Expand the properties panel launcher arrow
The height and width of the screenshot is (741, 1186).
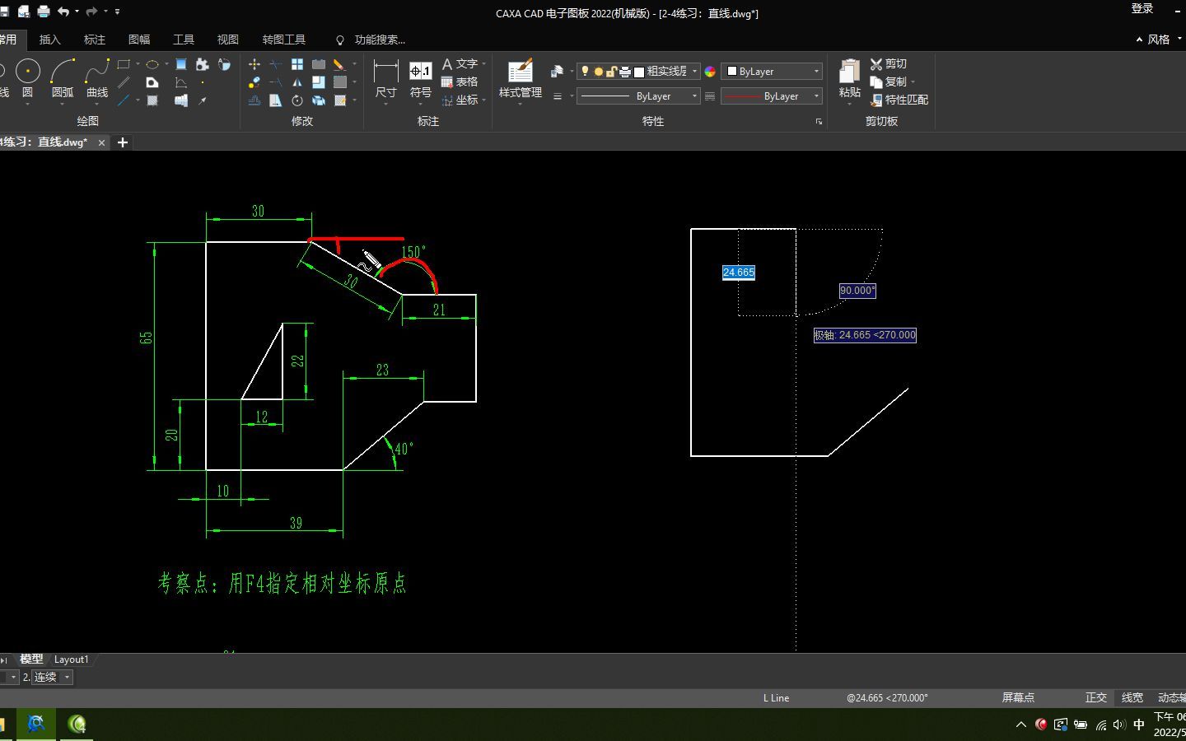coord(819,122)
